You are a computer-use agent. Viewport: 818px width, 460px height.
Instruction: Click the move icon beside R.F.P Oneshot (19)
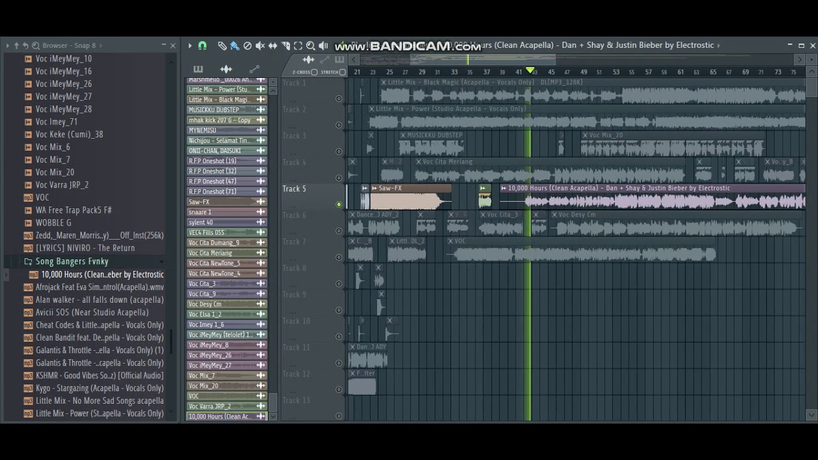coord(261,161)
